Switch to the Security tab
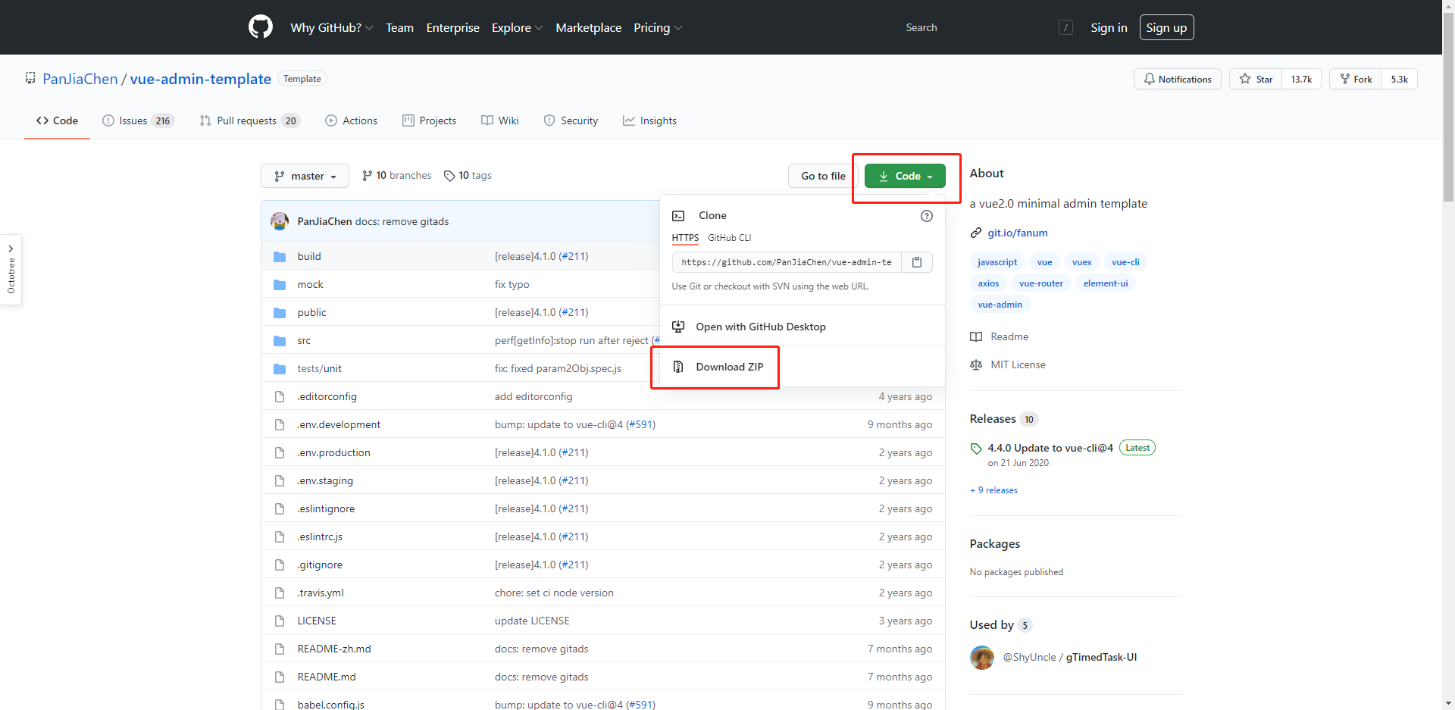This screenshot has height=710, width=1455. tap(571, 120)
